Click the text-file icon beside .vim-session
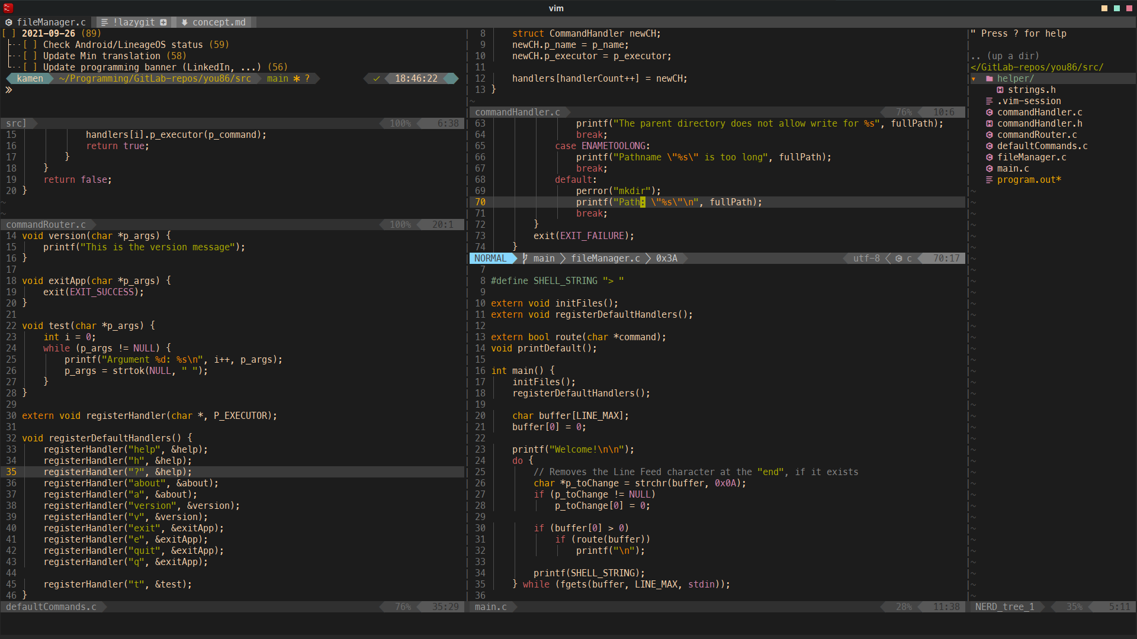Viewport: 1137px width, 639px height. click(x=989, y=101)
